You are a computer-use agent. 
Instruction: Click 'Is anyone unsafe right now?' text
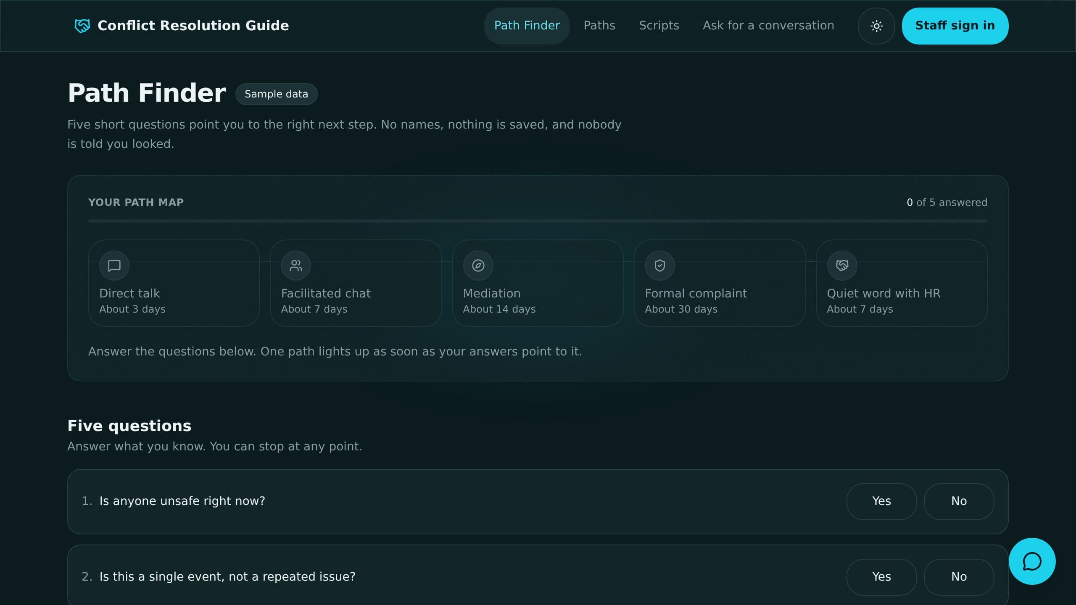[182, 501]
